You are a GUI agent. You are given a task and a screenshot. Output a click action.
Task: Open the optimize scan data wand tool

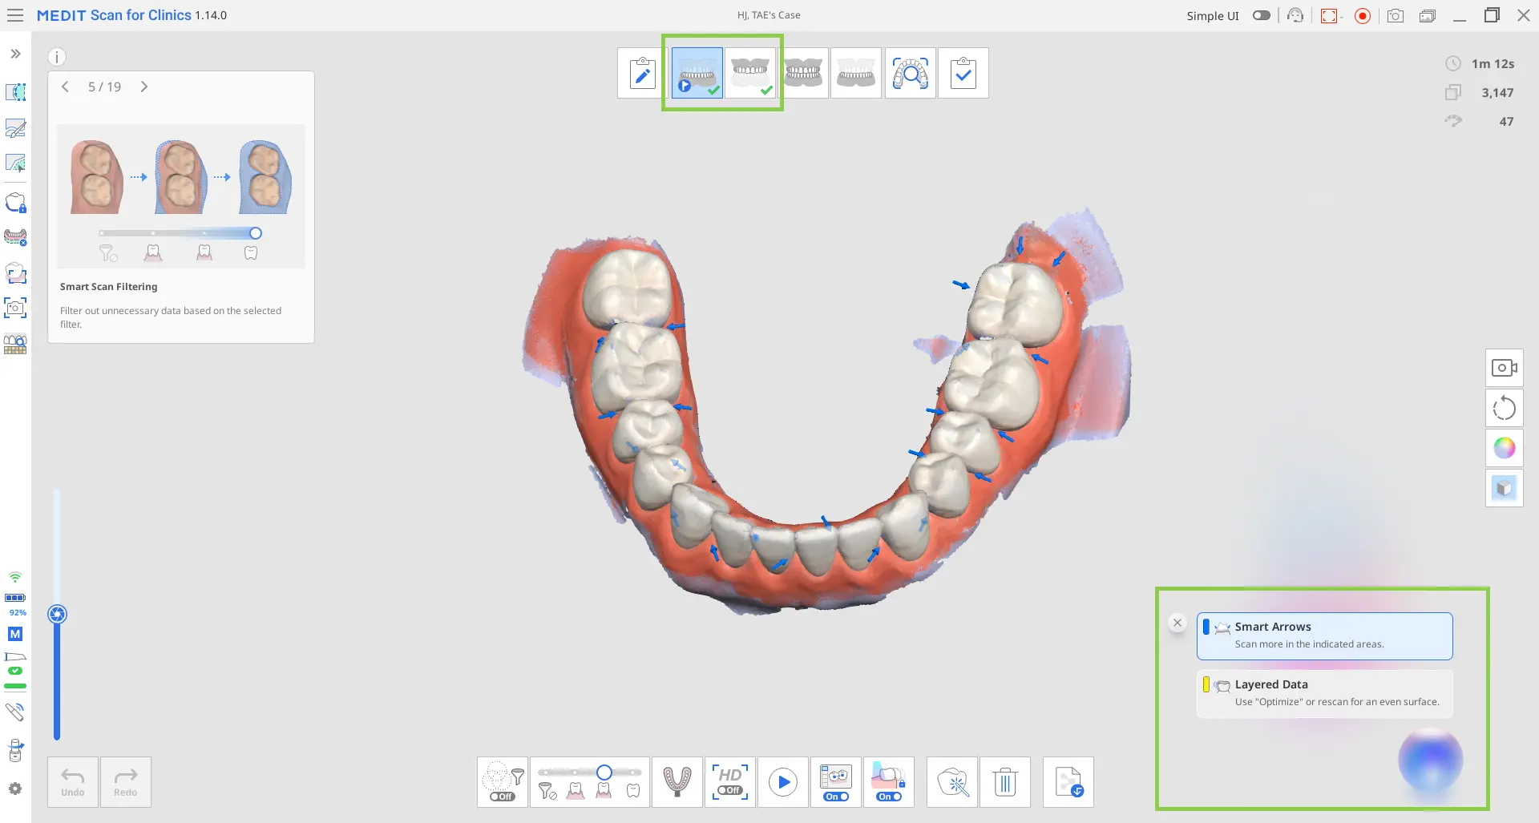[x=952, y=782]
